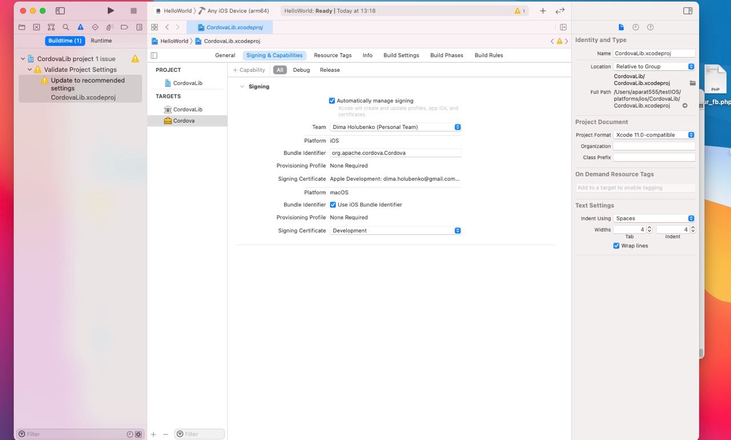Jump to the next issue arrow
This screenshot has width=731, height=440.
coord(567,41)
